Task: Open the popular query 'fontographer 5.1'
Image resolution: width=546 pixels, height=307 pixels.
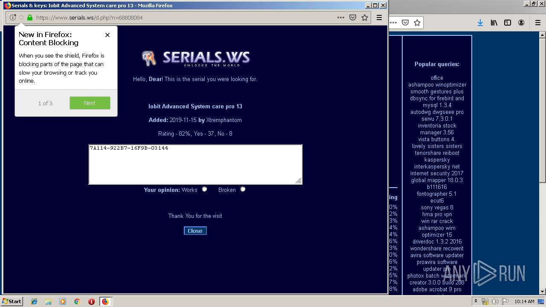Action: click(x=437, y=194)
